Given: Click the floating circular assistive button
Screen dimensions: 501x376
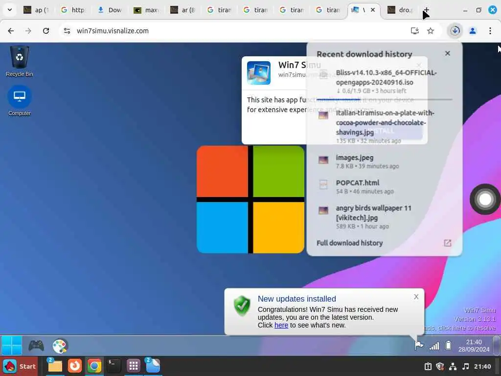Looking at the screenshot, I should pyautogui.click(x=485, y=199).
